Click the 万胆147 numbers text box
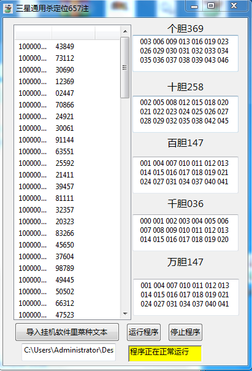Screen dimensions: 252x371 pyautogui.click(x=186, y=297)
